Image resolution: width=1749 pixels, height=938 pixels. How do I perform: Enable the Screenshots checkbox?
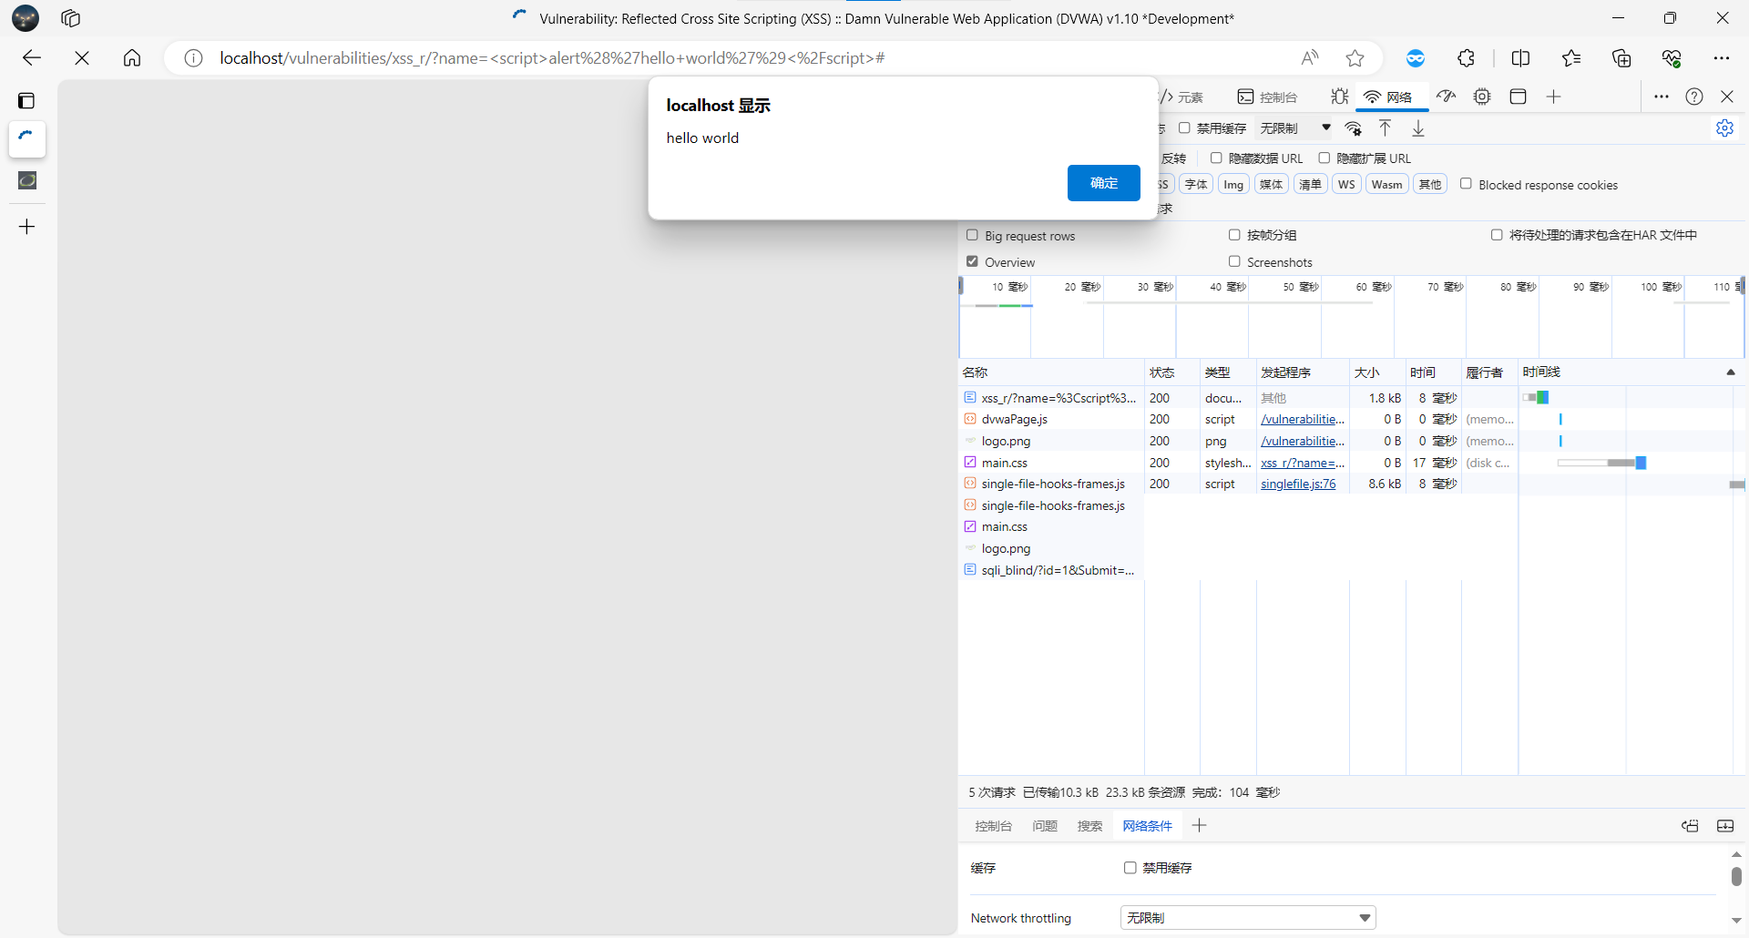coord(1234,261)
